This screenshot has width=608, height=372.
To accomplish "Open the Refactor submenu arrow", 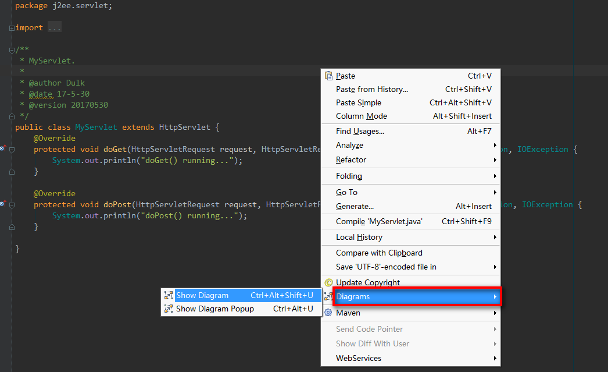I will click(x=495, y=160).
